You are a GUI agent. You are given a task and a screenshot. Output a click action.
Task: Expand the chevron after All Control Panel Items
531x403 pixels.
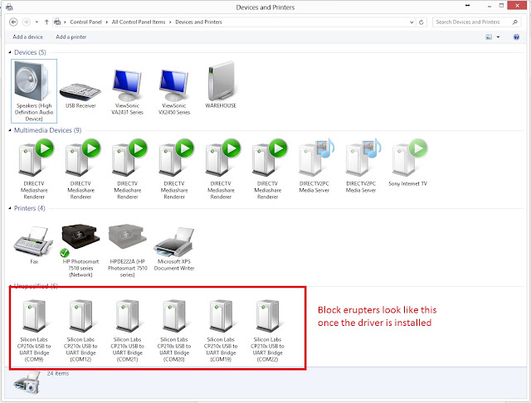click(x=170, y=22)
